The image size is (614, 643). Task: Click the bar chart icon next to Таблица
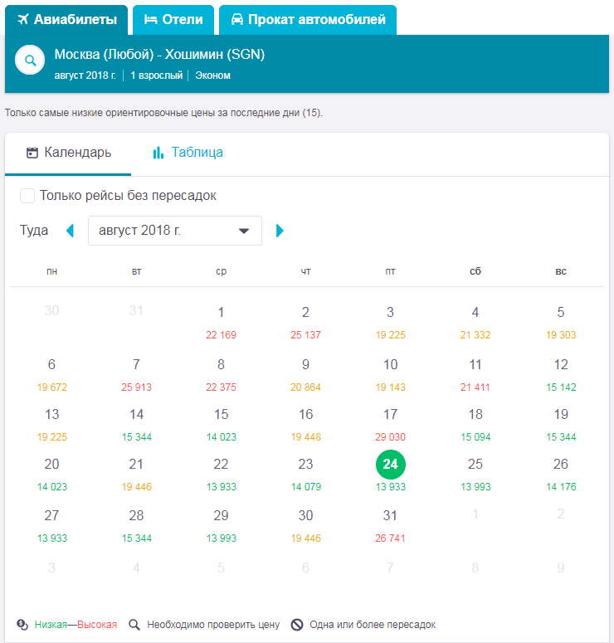click(x=158, y=153)
